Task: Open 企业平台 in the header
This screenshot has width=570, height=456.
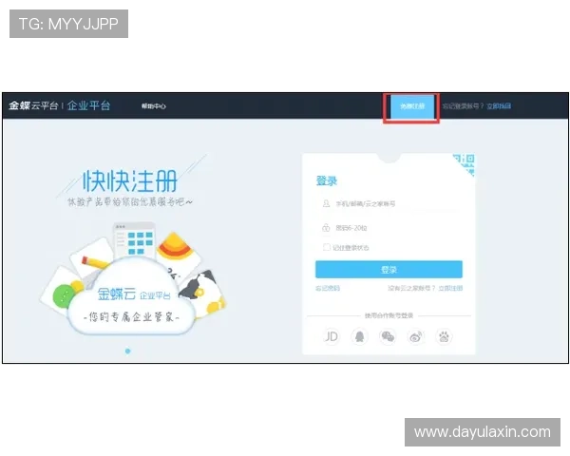Action: (x=88, y=105)
